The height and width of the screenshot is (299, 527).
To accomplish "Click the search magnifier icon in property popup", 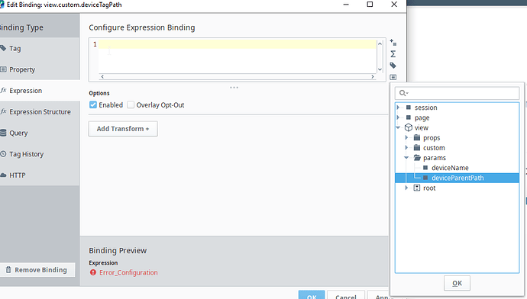I will pos(403,93).
